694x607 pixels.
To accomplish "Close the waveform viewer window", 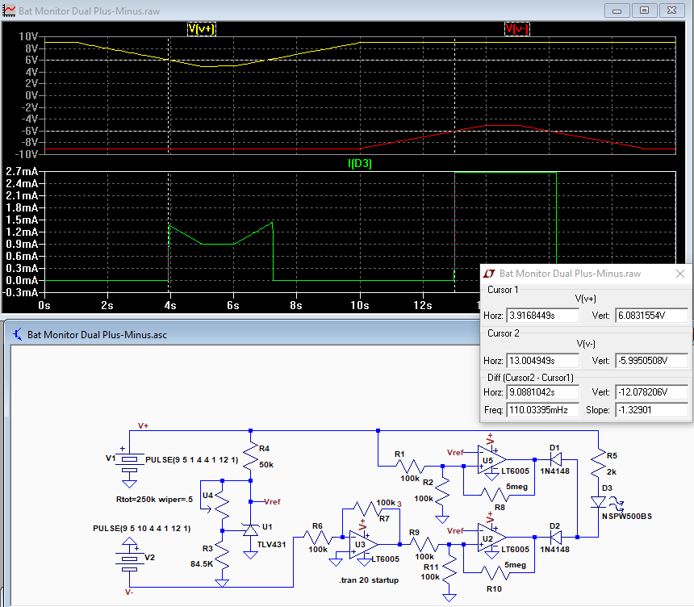I will click(671, 10).
